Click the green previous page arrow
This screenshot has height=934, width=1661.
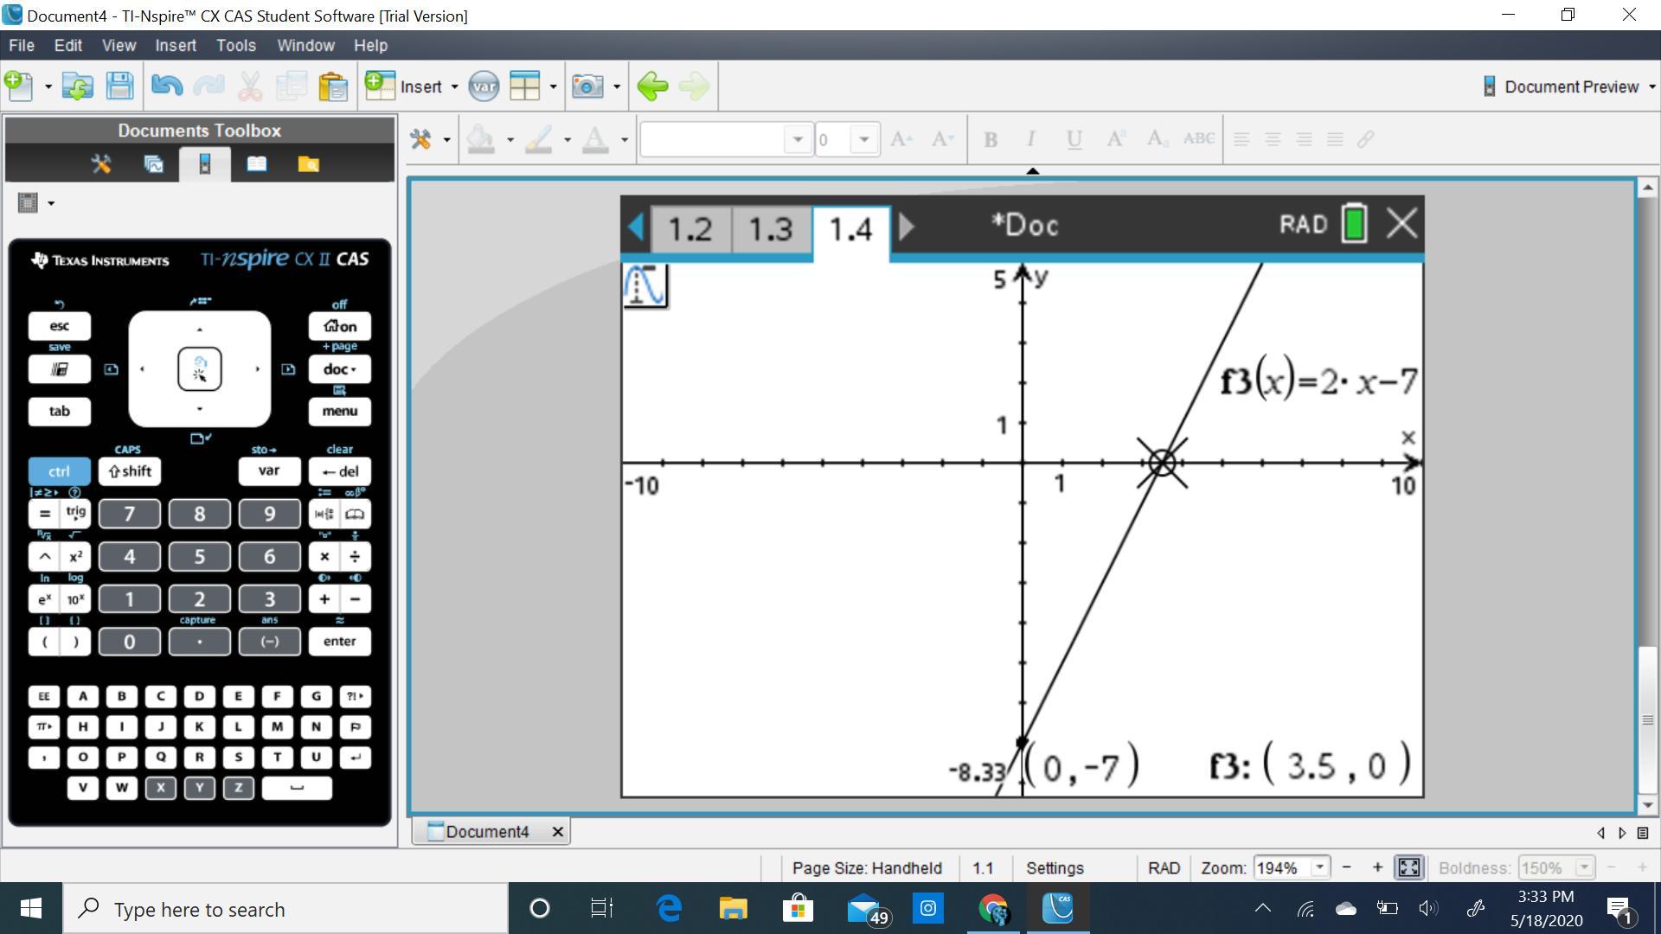pos(652,86)
